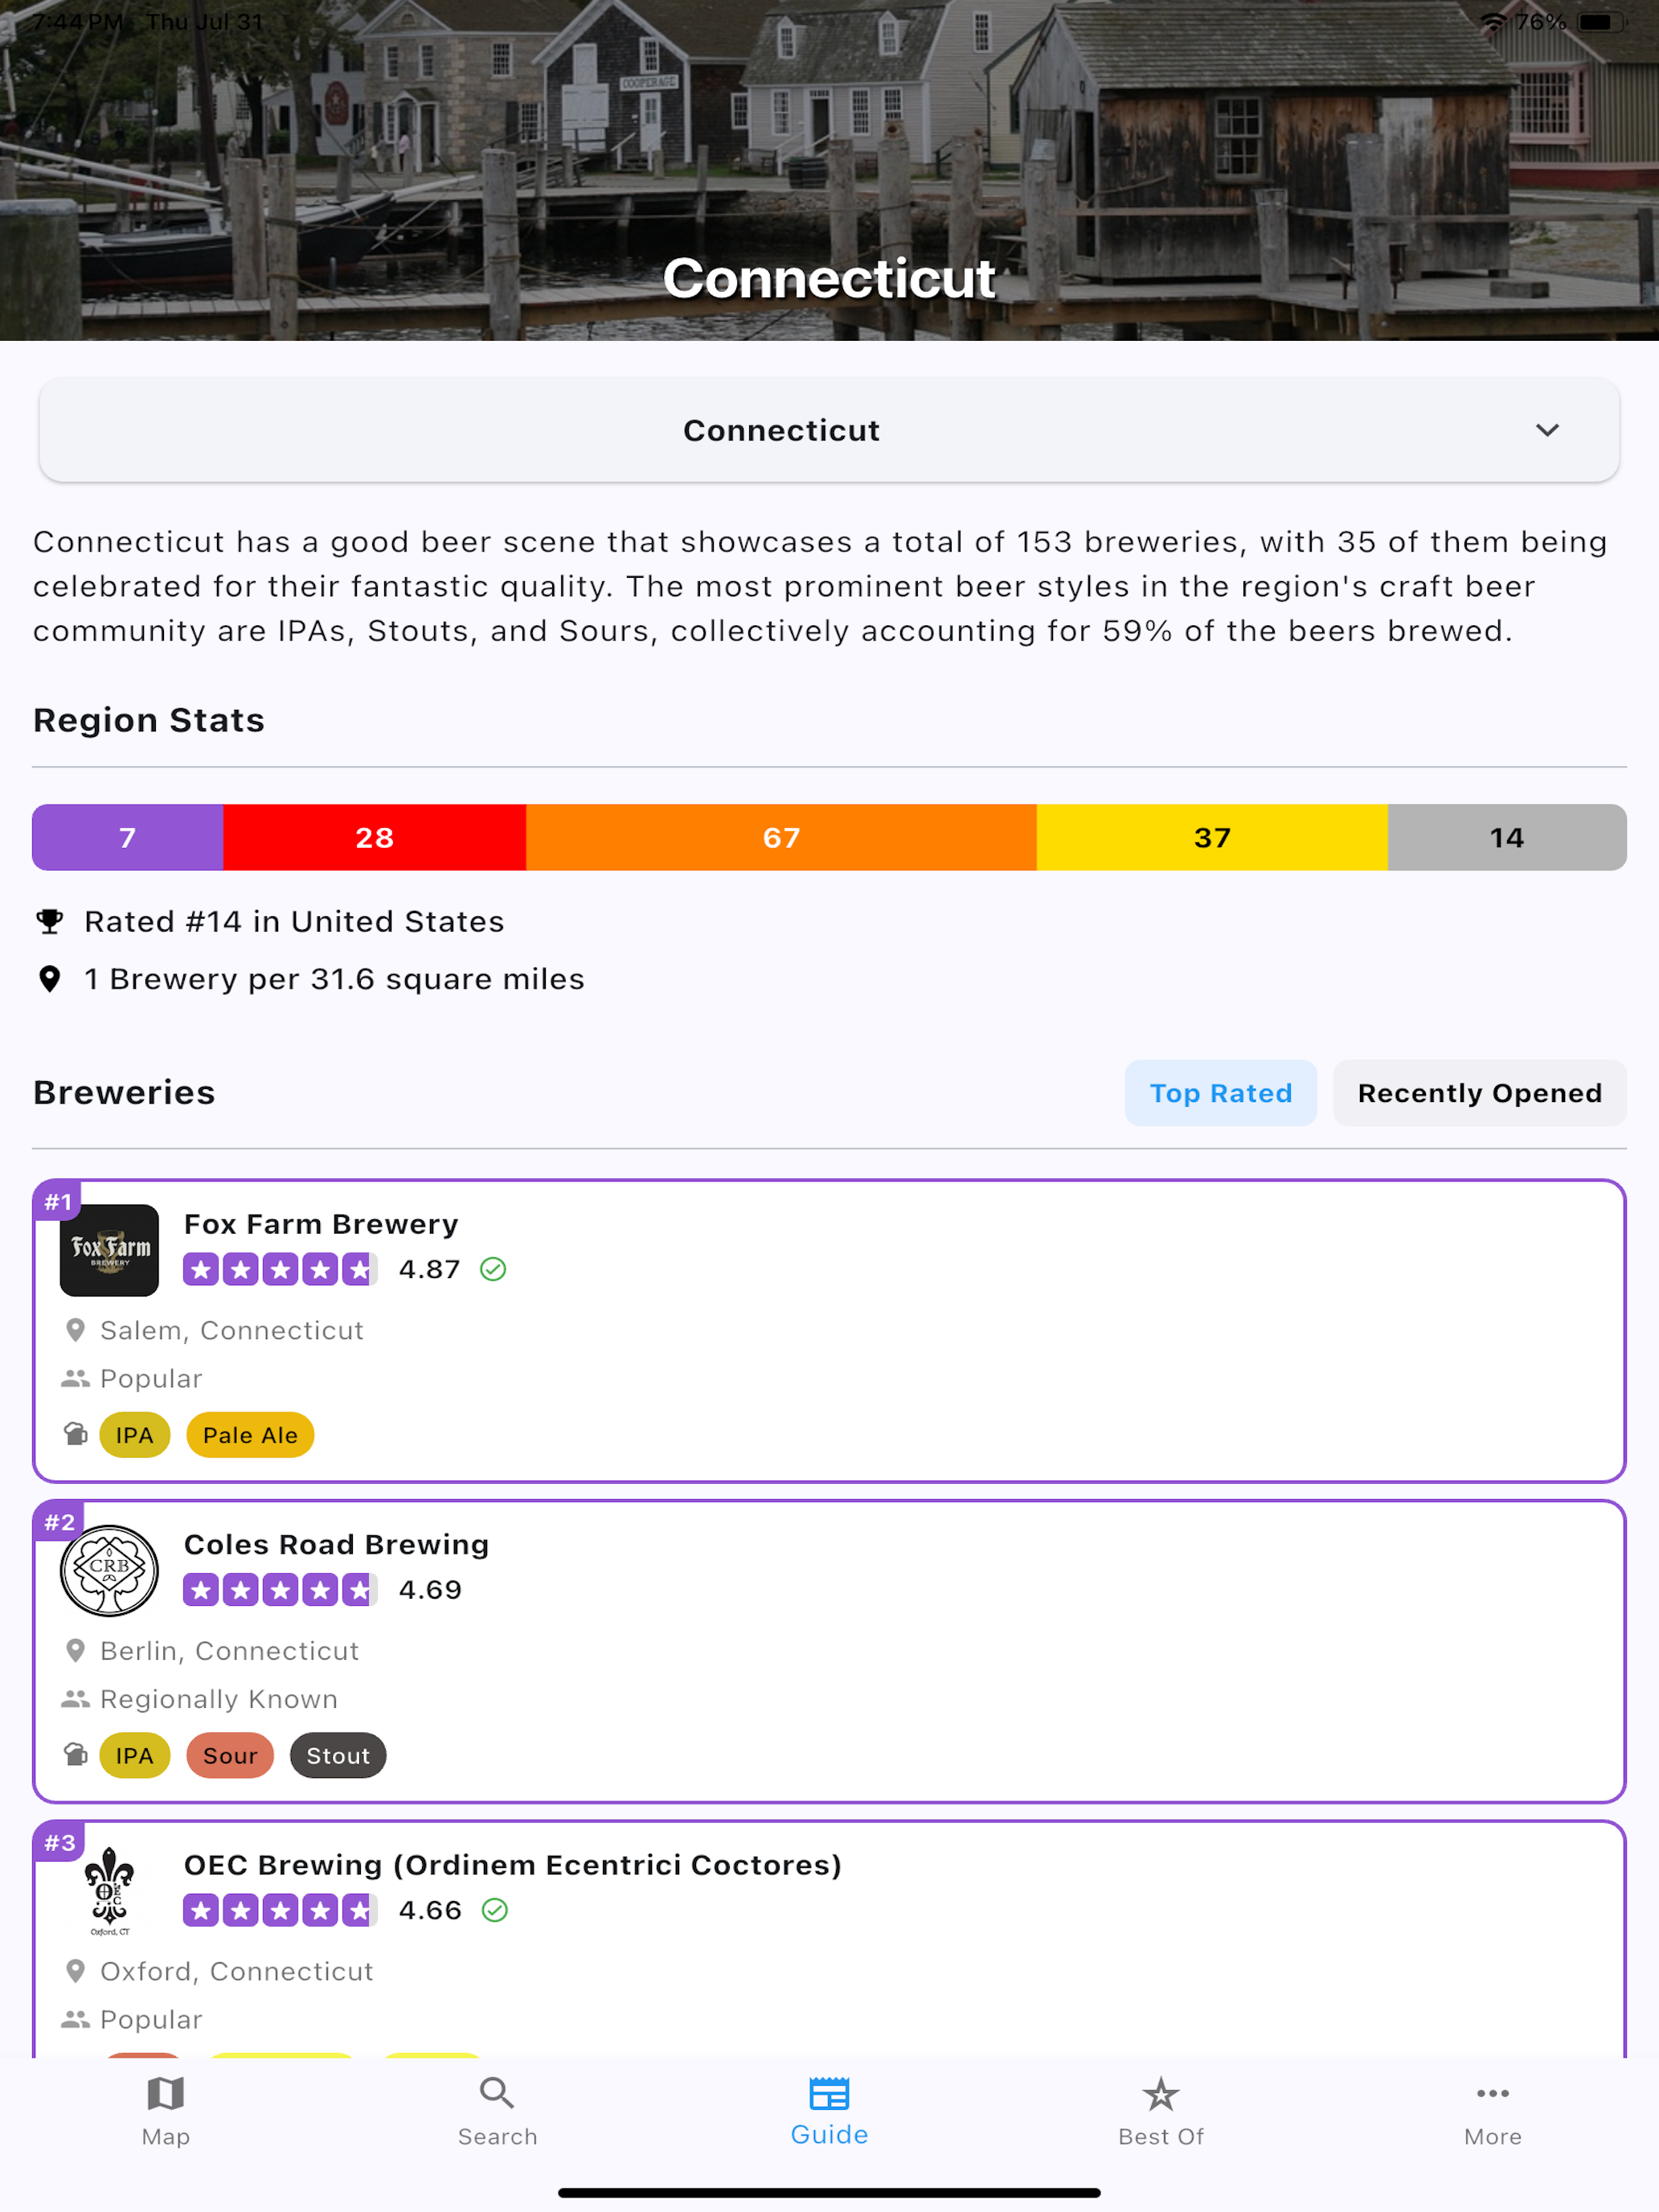Expand the Connecticut region dropdown
The image size is (1659, 2212).
coord(829,430)
